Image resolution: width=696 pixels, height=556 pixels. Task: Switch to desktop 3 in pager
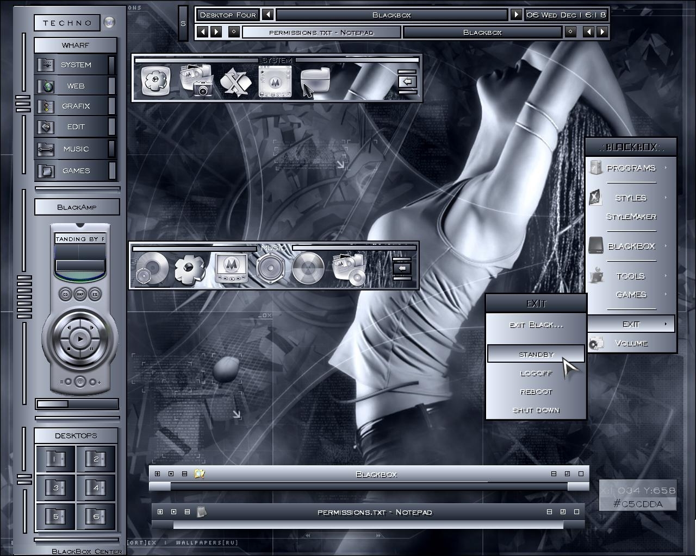click(x=55, y=488)
